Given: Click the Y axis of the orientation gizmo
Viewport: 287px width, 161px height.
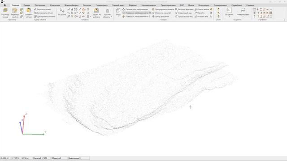Looking at the screenshot, I should pos(33,134).
